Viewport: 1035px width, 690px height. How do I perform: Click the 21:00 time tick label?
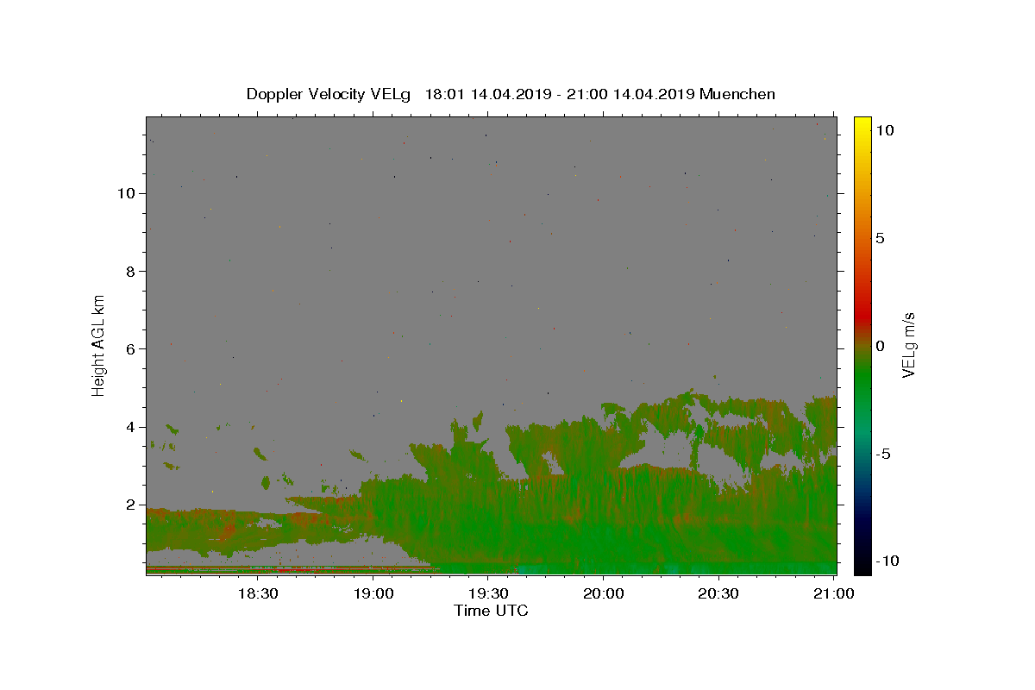pos(833,594)
